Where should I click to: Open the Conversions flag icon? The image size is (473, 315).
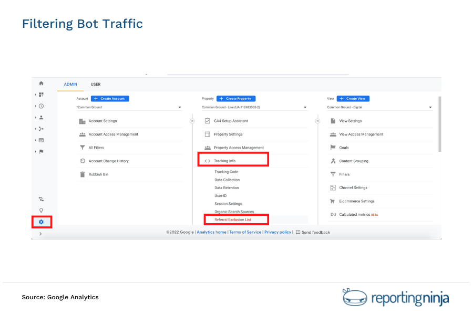[42, 152]
